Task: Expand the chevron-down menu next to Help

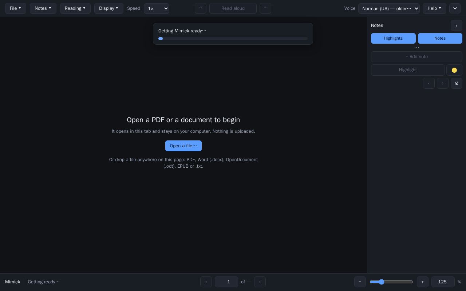Action: click(x=455, y=8)
